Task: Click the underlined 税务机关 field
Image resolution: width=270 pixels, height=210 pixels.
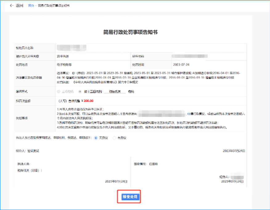Action: pyautogui.click(x=115, y=92)
